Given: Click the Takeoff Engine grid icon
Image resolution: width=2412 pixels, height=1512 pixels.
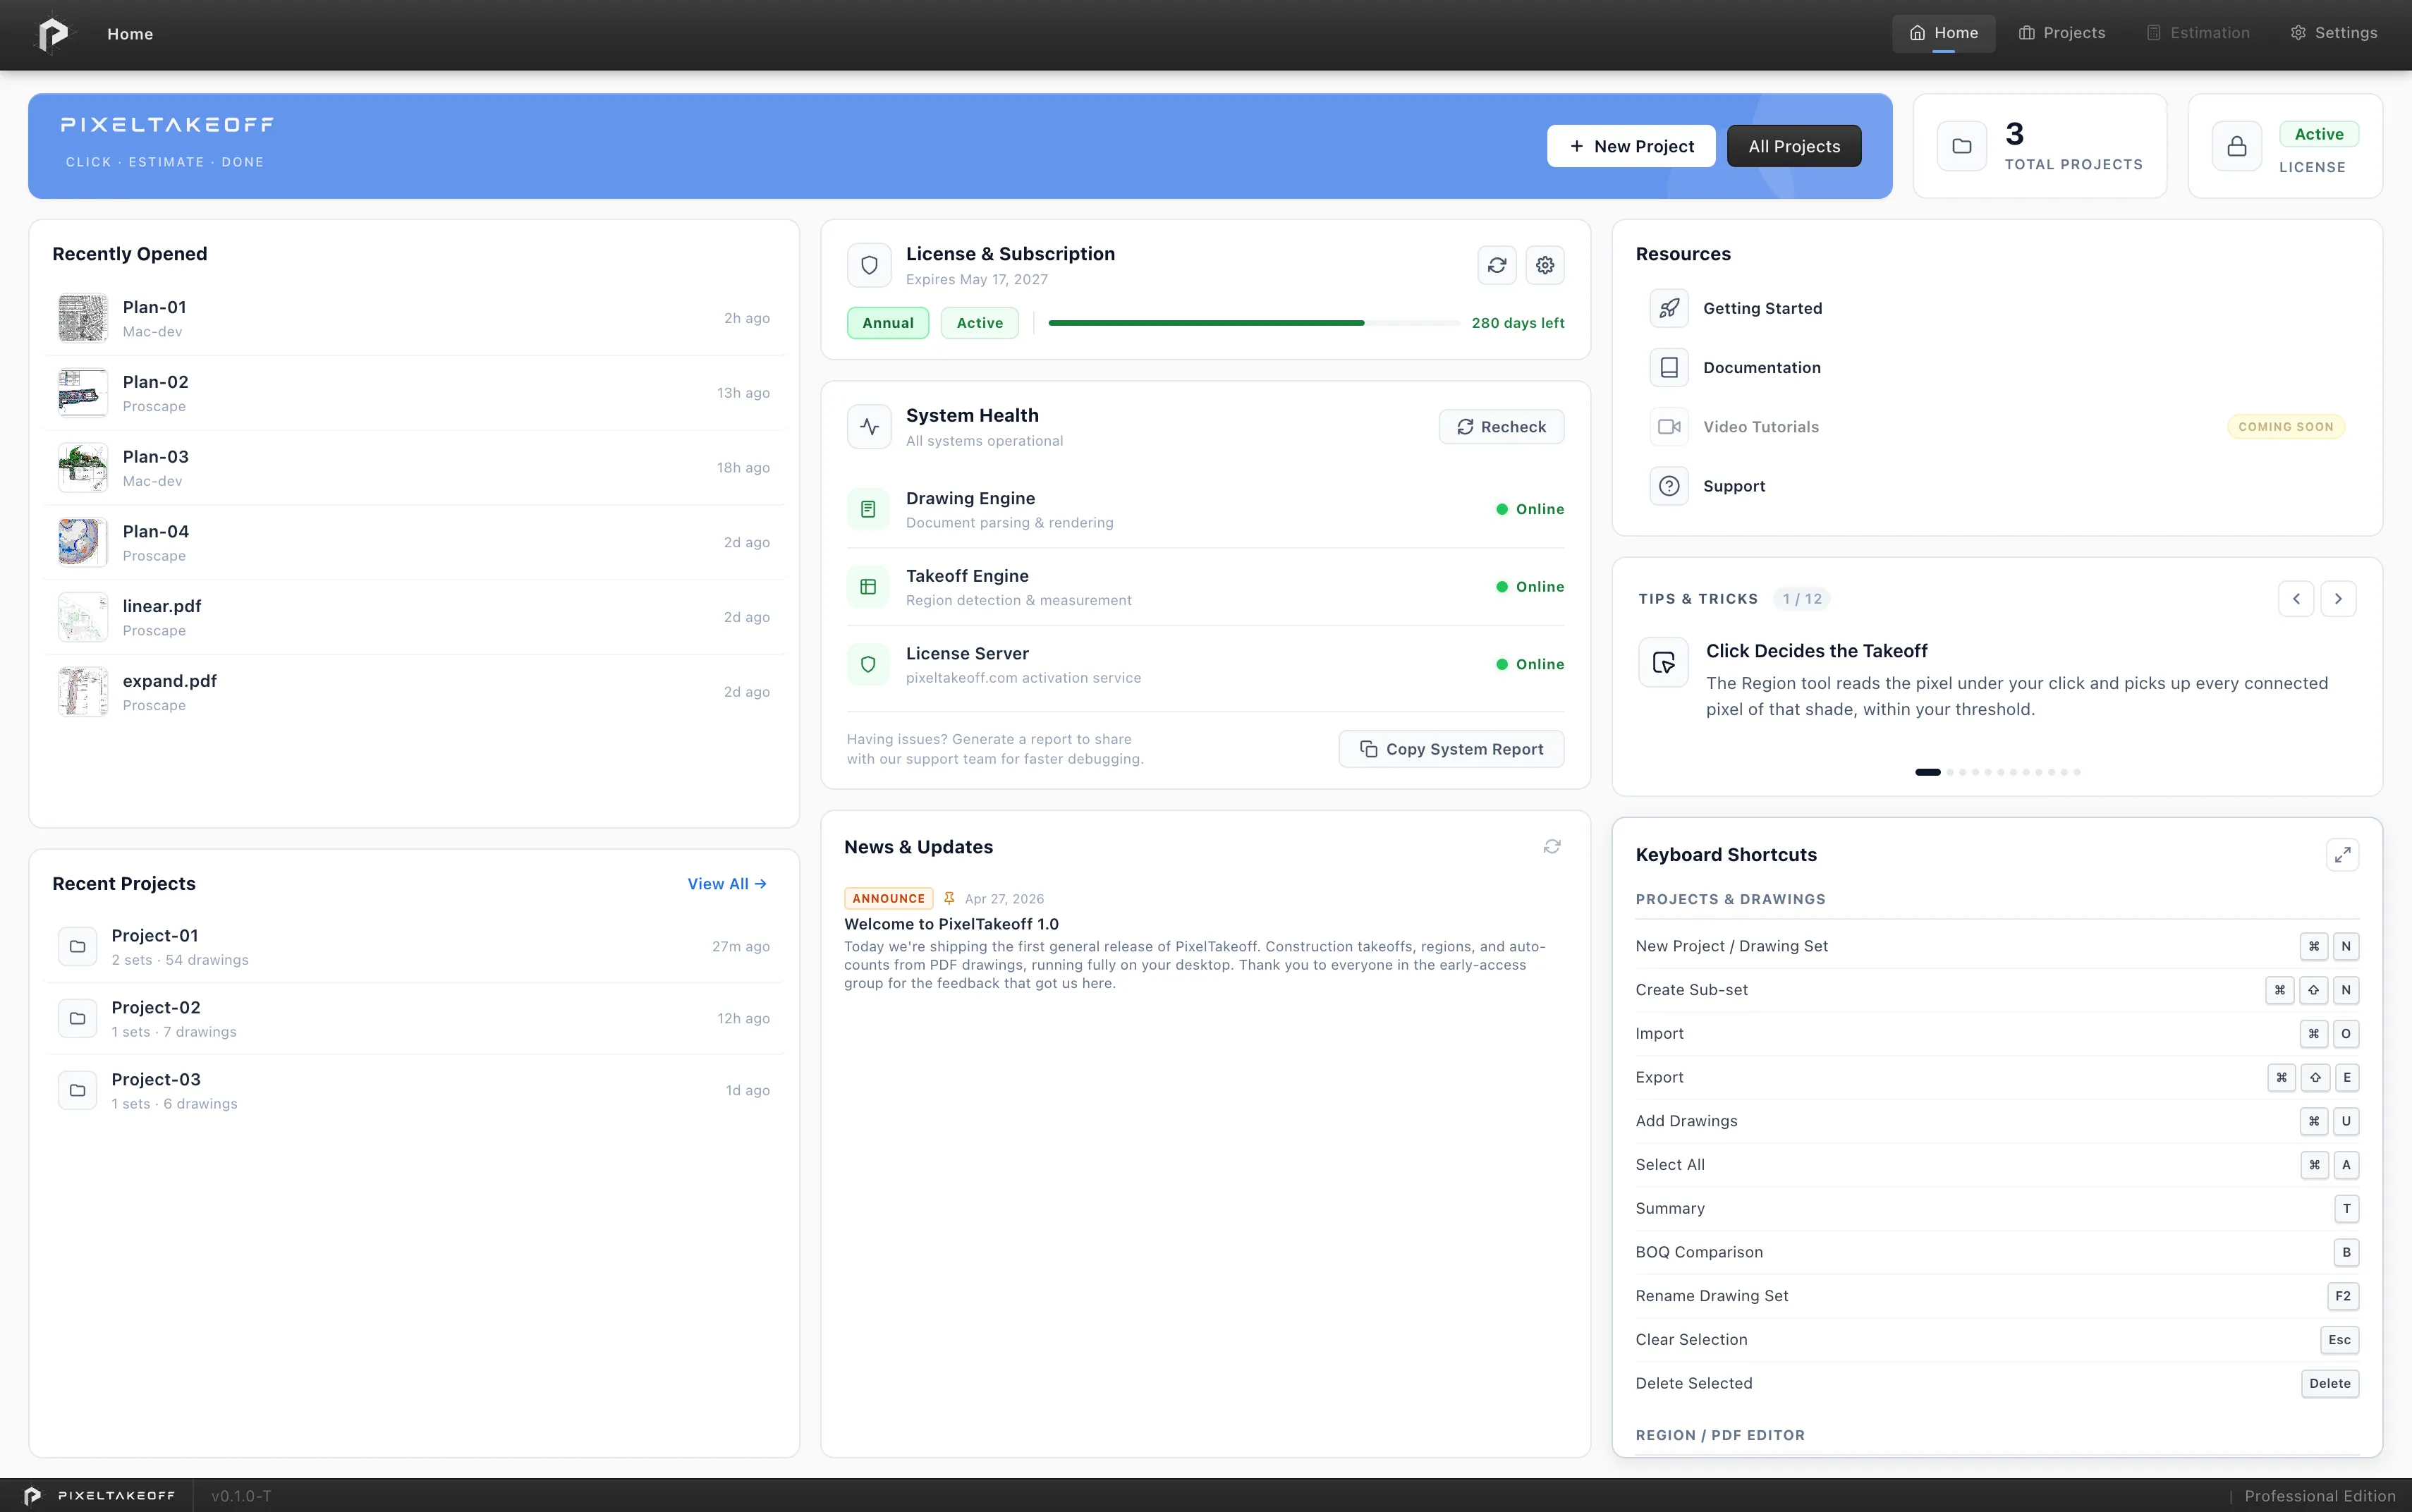Looking at the screenshot, I should 868,587.
